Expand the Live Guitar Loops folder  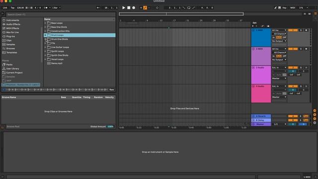pos(45,47)
